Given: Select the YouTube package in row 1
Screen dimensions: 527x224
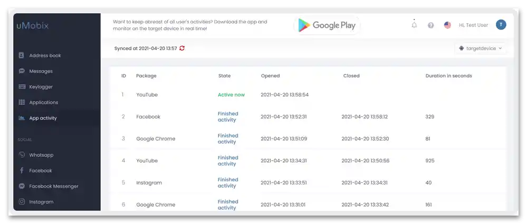Looking at the screenshot, I should pos(147,95).
